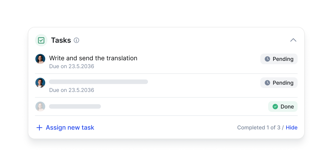Open the info tooltip beside Tasks

point(76,40)
